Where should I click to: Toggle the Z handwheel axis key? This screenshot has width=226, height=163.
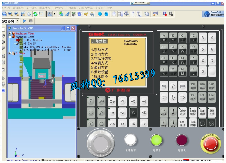pos(112,123)
